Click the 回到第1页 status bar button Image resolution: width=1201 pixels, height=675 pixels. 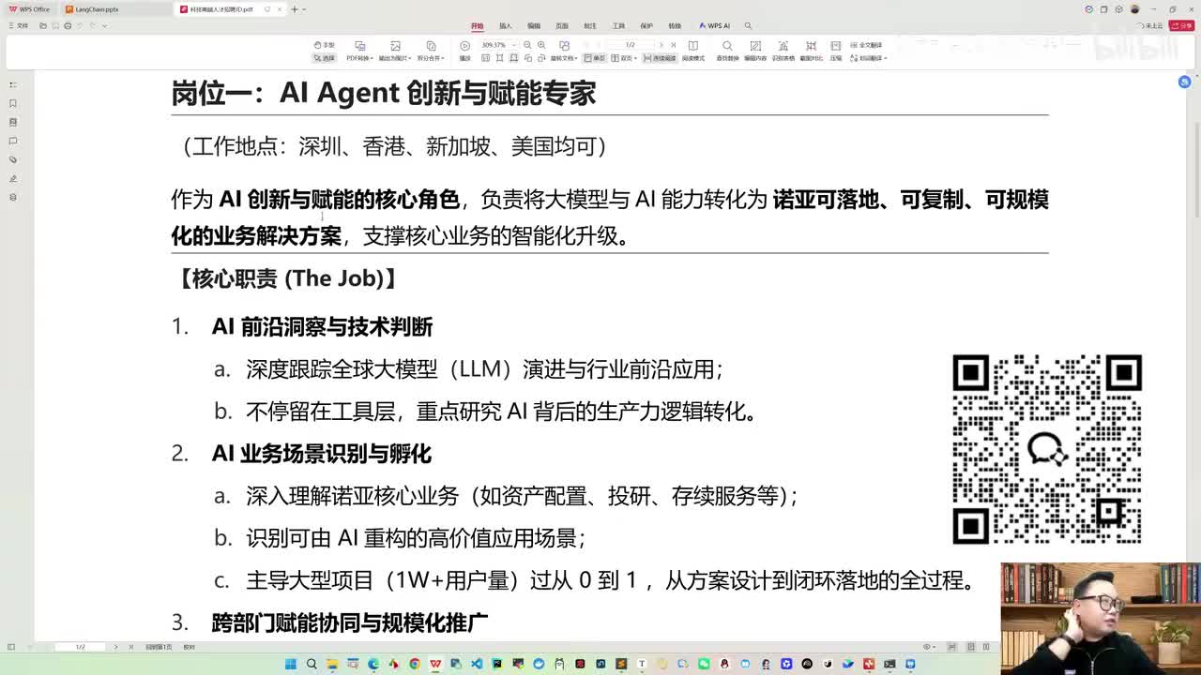tap(159, 647)
